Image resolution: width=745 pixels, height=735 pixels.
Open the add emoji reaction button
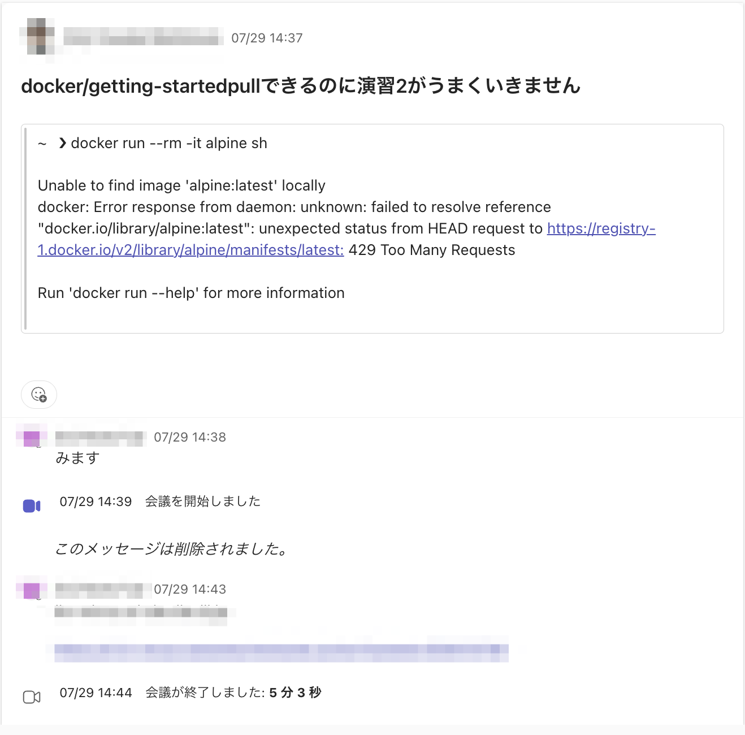click(x=39, y=394)
